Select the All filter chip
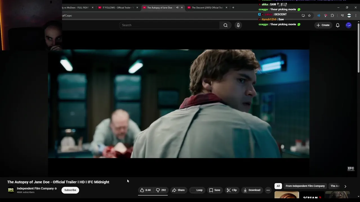Viewport: 360px width, 202px height. point(278,186)
